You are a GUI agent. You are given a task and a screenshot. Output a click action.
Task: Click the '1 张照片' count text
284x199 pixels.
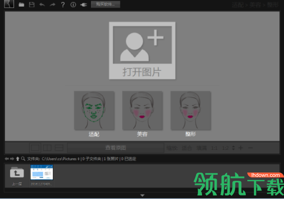(x=111, y=159)
